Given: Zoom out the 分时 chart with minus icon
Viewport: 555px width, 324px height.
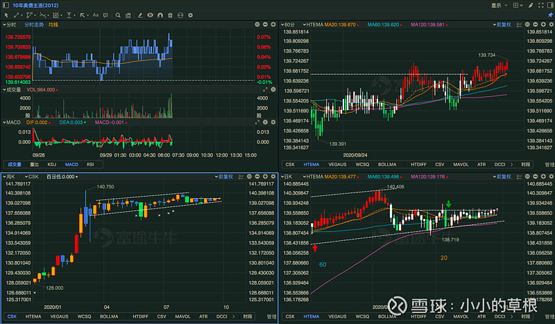Looking at the screenshot, I should click(x=265, y=24).
